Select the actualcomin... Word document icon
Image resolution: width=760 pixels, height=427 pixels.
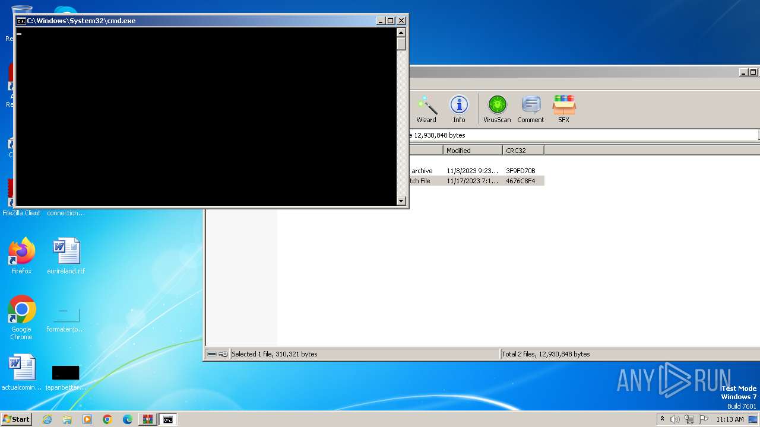22,372
